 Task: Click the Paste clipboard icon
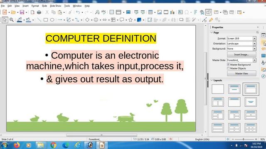pos(60,12)
